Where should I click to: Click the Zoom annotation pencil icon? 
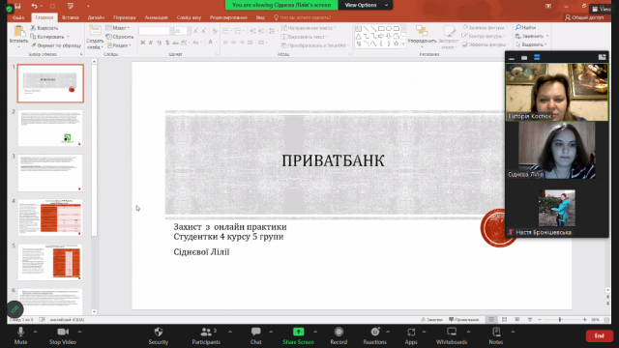[15, 309]
